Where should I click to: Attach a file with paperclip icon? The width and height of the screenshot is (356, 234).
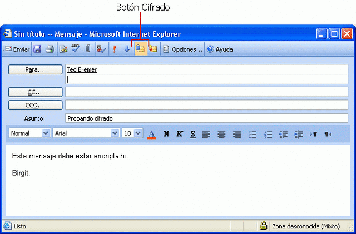pyautogui.click(x=88, y=49)
